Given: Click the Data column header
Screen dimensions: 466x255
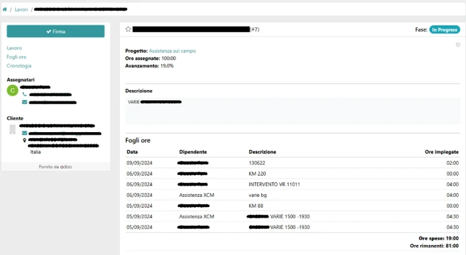Looking at the screenshot, I should (x=133, y=152).
